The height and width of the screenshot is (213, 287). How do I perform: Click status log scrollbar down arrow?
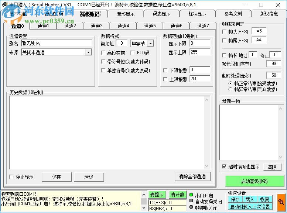click(144, 208)
